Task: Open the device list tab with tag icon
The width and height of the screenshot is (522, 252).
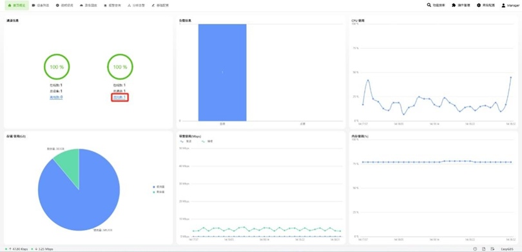Action: pyautogui.click(x=41, y=5)
